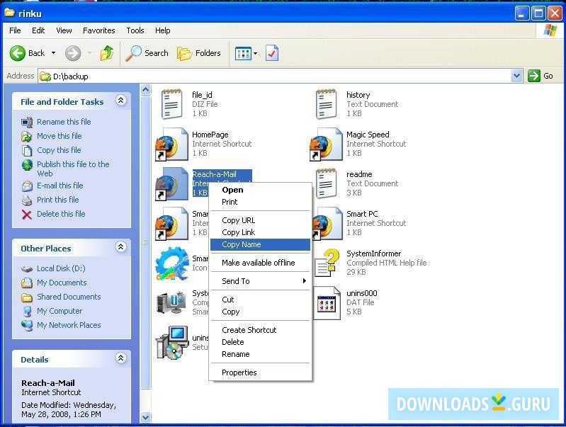Screen dimensions: 566x427
Task: Open the Edit menu
Action: pyautogui.click(x=38, y=30)
